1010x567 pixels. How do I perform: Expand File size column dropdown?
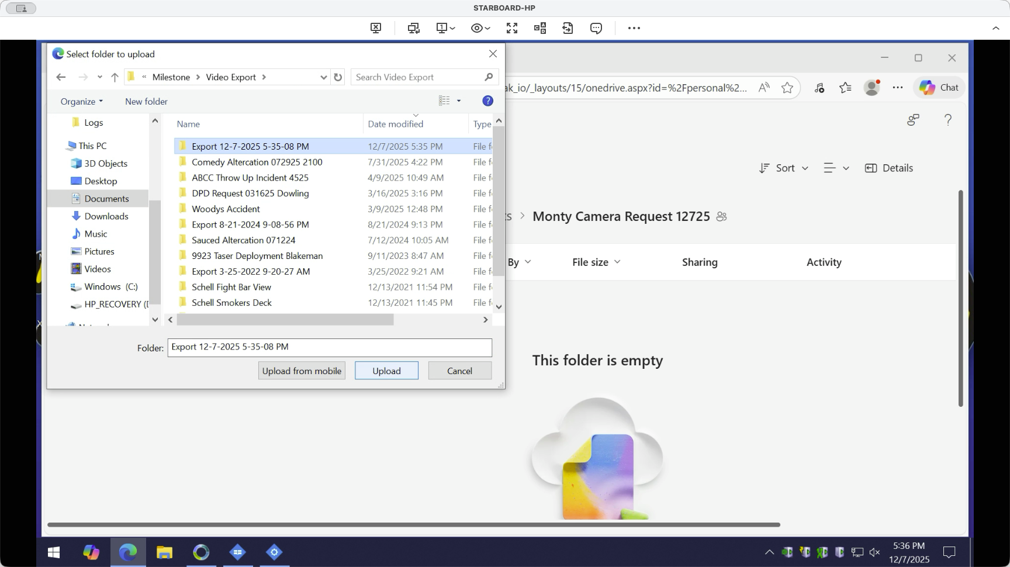tap(617, 262)
